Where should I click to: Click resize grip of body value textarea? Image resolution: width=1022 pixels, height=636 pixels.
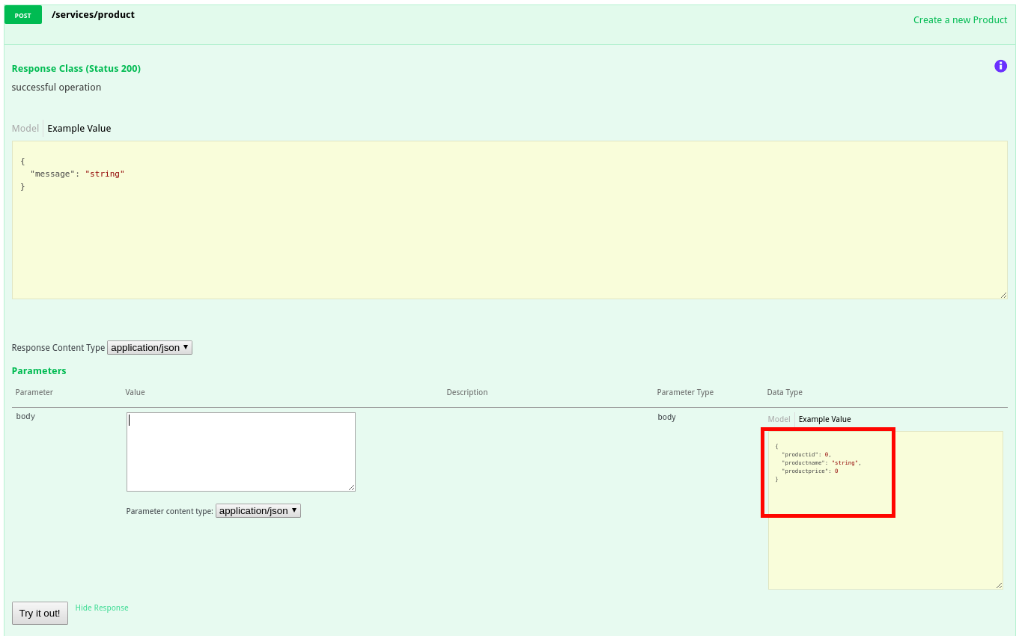(351, 487)
